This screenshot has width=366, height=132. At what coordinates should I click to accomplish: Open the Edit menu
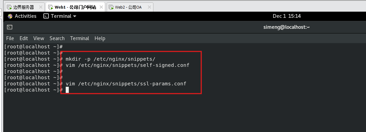24,38
